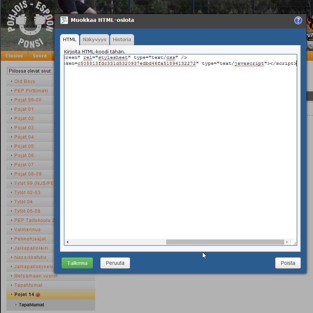The height and width of the screenshot is (313, 313).
Task: Click the arrow bullet next to Pelinohjaajat
Action: pyautogui.click(x=11, y=239)
